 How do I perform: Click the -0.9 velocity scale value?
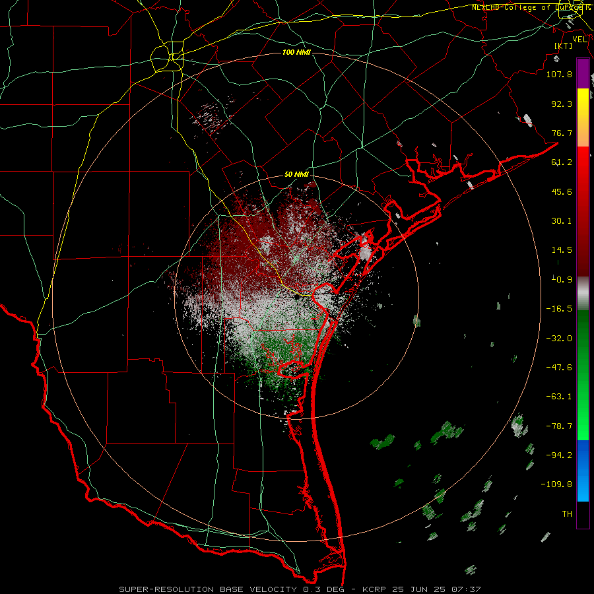(x=562, y=280)
